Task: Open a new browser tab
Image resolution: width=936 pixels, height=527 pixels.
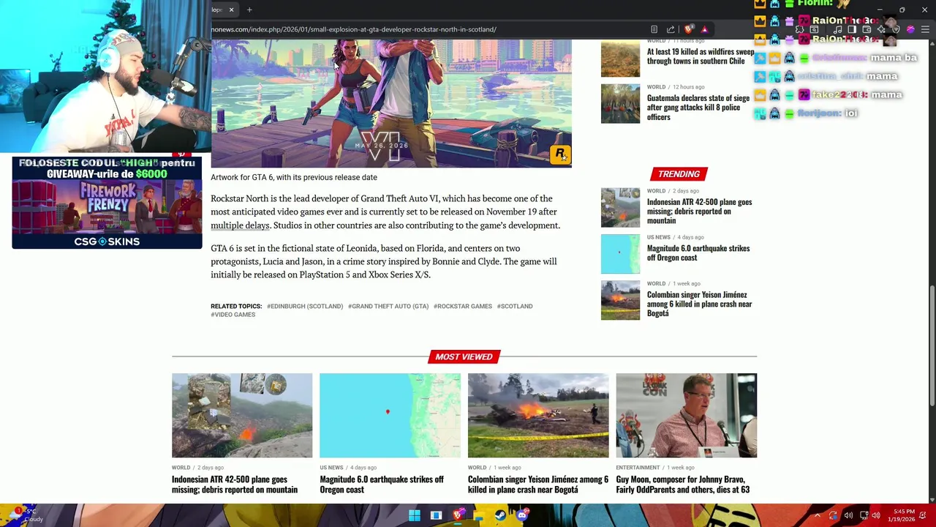Action: coord(249,10)
